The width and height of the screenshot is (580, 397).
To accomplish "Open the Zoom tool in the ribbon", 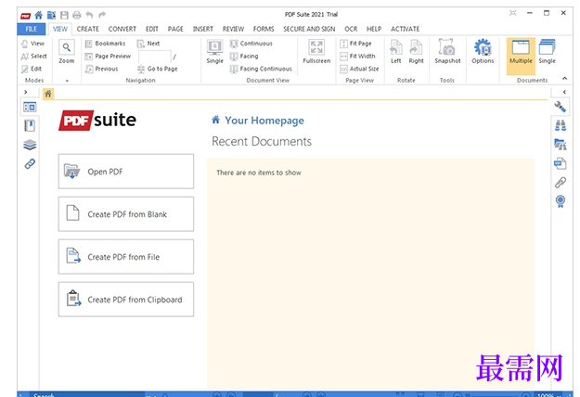I will 67,52.
